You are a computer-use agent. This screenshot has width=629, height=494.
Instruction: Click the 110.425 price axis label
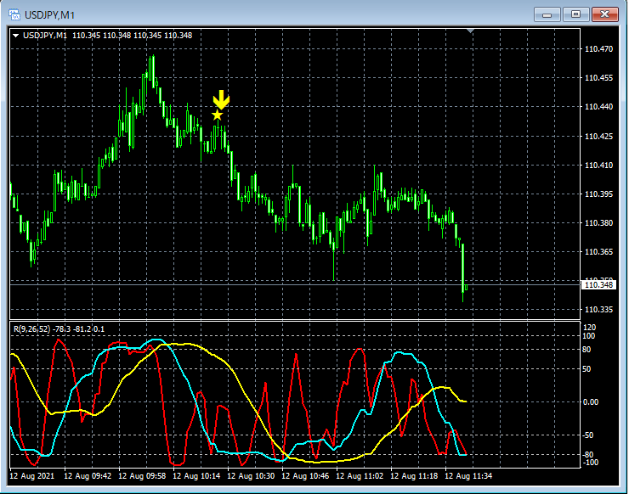tap(599, 136)
